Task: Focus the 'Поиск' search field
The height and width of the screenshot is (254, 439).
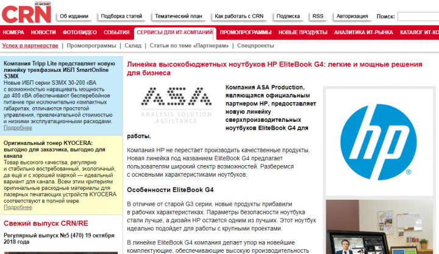Action: click(x=418, y=16)
